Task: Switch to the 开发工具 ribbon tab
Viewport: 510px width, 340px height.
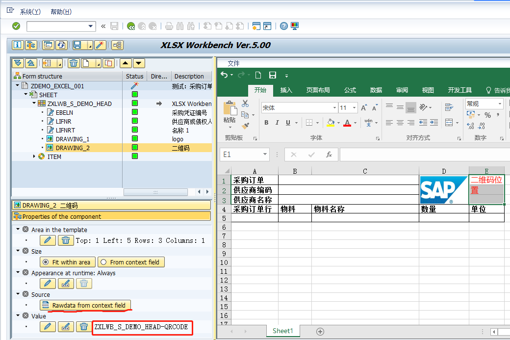Action: point(460,90)
